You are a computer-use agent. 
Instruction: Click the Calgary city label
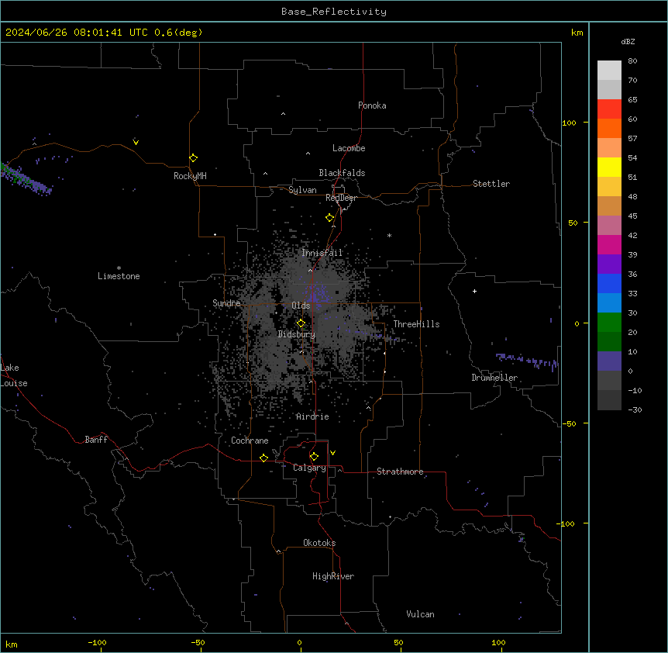(309, 468)
